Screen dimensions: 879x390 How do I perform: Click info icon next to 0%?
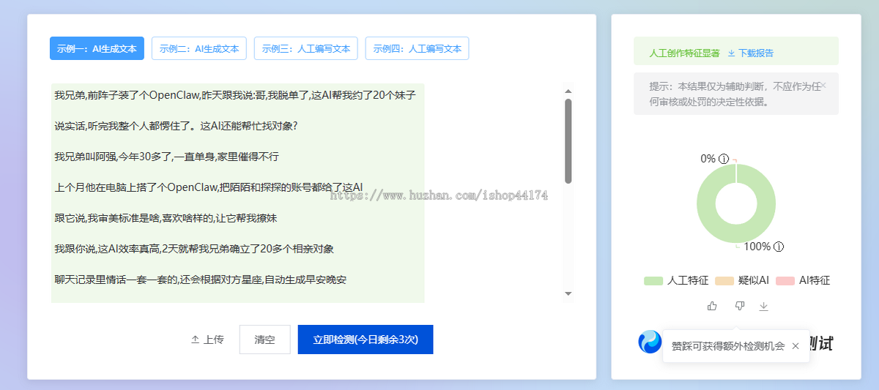coord(724,159)
